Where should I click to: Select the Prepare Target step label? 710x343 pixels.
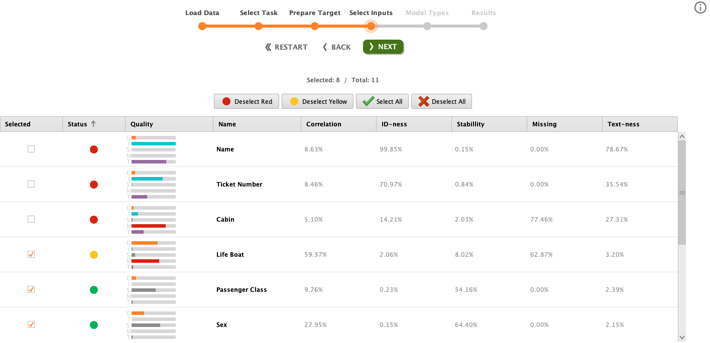[315, 13]
